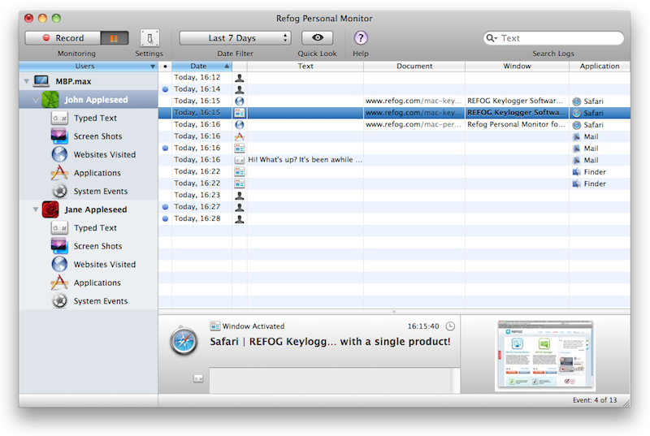Select the Today 16:16 typed text row

(305, 160)
